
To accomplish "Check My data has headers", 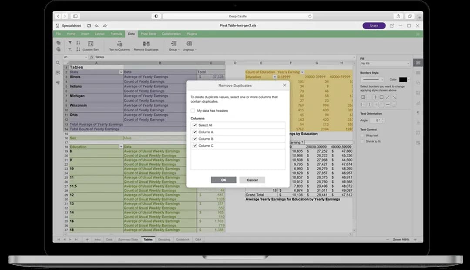I will click(x=193, y=111).
